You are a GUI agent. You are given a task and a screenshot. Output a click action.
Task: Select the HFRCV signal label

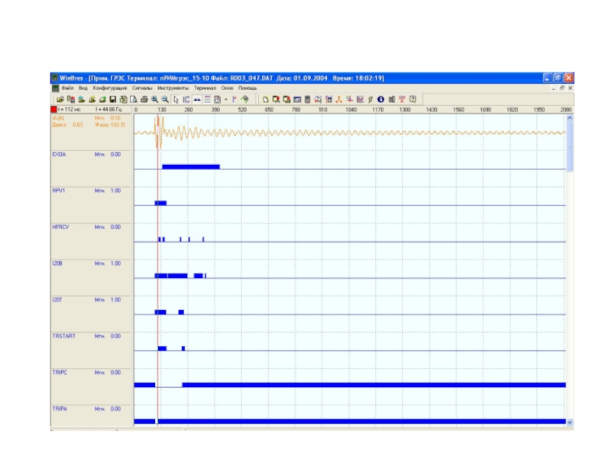60,227
